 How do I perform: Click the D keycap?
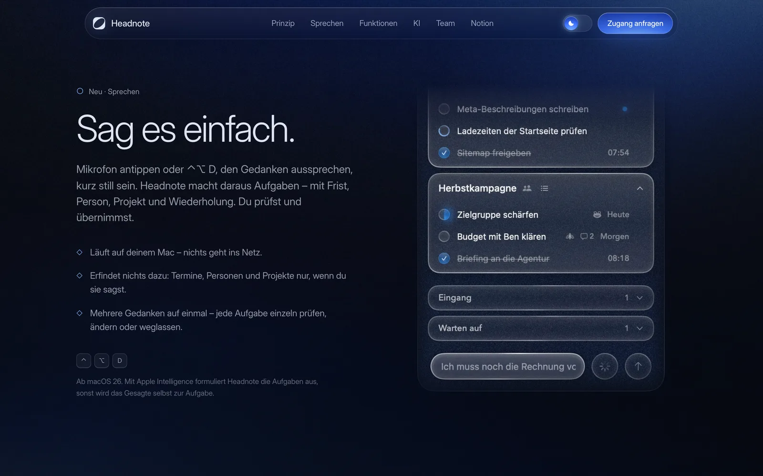[x=120, y=360]
